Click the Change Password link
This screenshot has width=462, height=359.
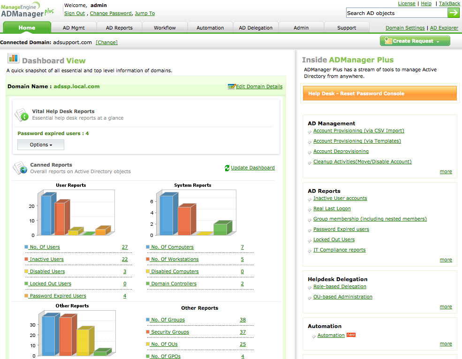111,13
